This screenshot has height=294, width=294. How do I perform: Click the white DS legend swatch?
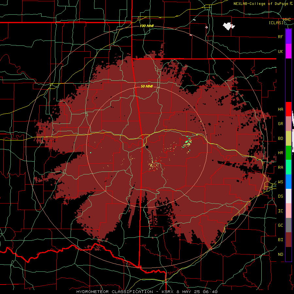pos(288,196)
